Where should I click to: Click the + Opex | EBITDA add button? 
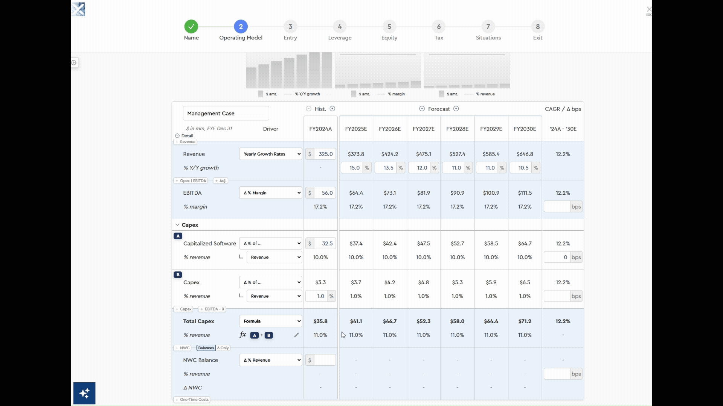point(191,181)
